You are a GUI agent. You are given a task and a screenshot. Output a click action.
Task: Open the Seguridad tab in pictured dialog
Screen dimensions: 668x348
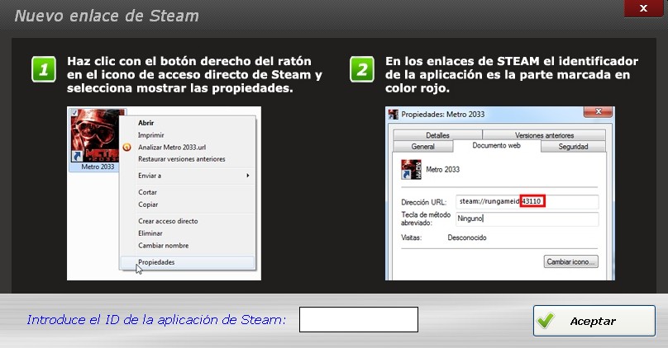click(573, 147)
